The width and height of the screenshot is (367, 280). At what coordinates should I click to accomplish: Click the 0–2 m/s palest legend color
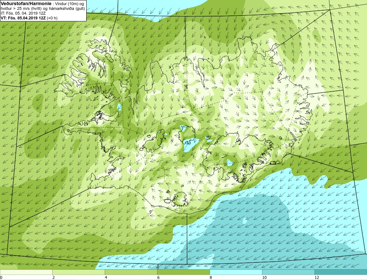point(26,272)
